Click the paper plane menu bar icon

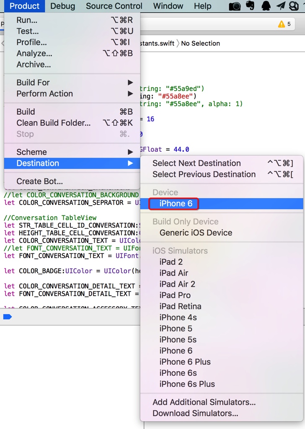(x=281, y=6)
